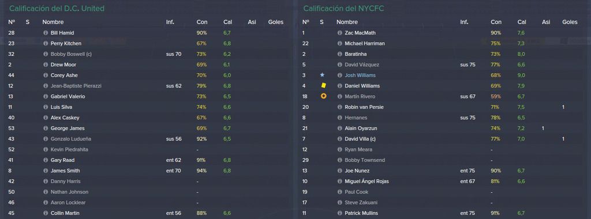Screen dimensions: 591x219
Task: Click the star icon for Josh Williams
Action: click(x=322, y=75)
